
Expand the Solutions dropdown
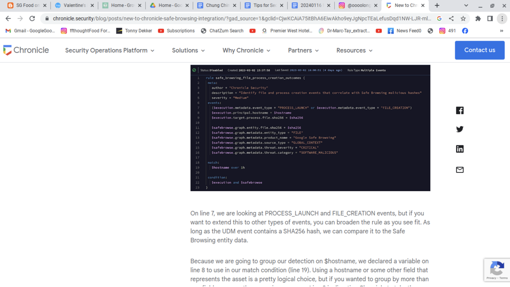188,50
